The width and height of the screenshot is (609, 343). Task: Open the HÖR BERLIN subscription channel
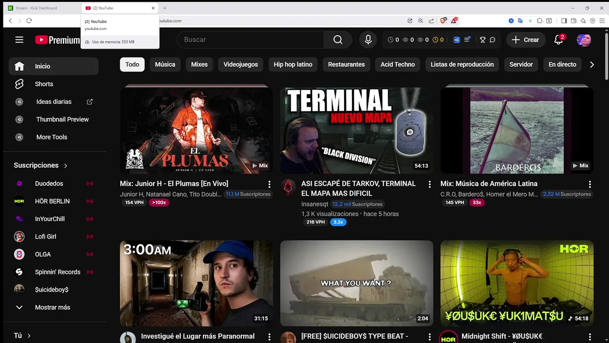point(54,201)
